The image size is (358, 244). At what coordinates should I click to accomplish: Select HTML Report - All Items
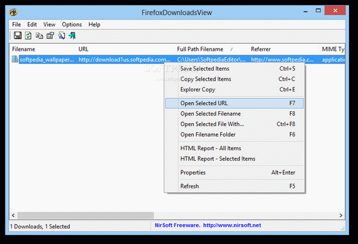234,148
